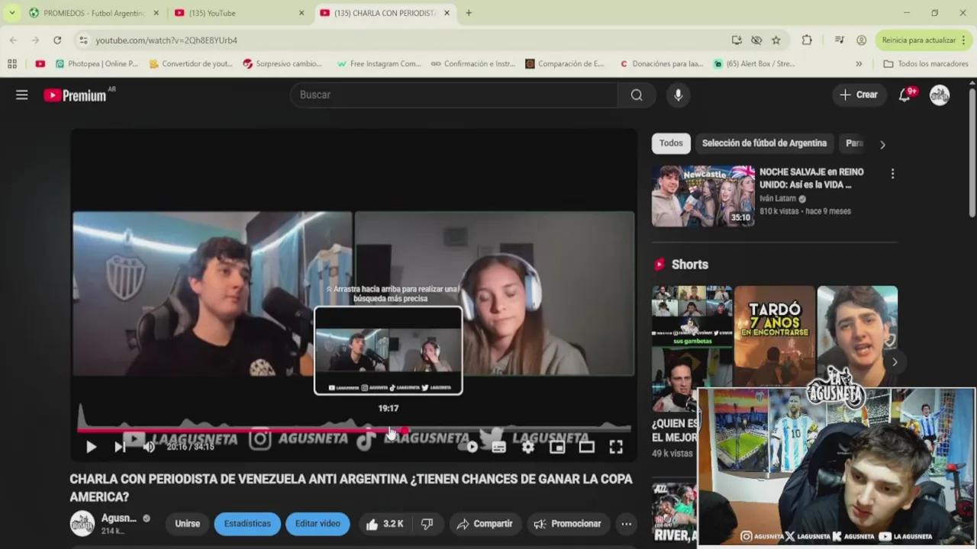The image size is (977, 549).
Task: Select the partially visible Para chip
Action: 853,143
